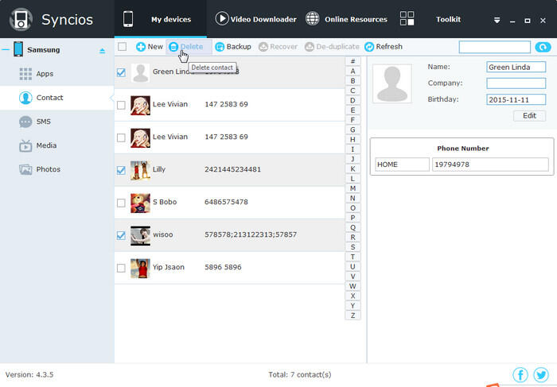Toggle the select-all checkbox in toolbar
Screen dimensions: 557x387
pyautogui.click(x=122, y=47)
